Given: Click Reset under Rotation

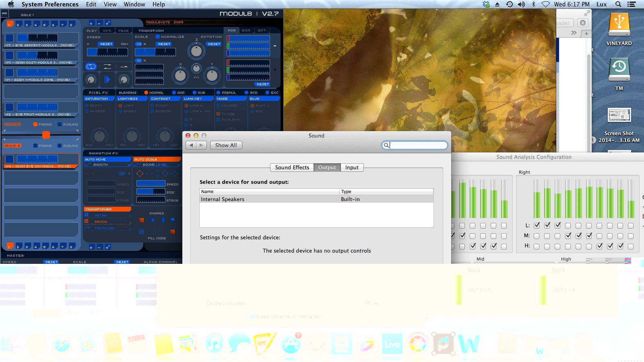Looking at the screenshot, I should click(x=214, y=44).
